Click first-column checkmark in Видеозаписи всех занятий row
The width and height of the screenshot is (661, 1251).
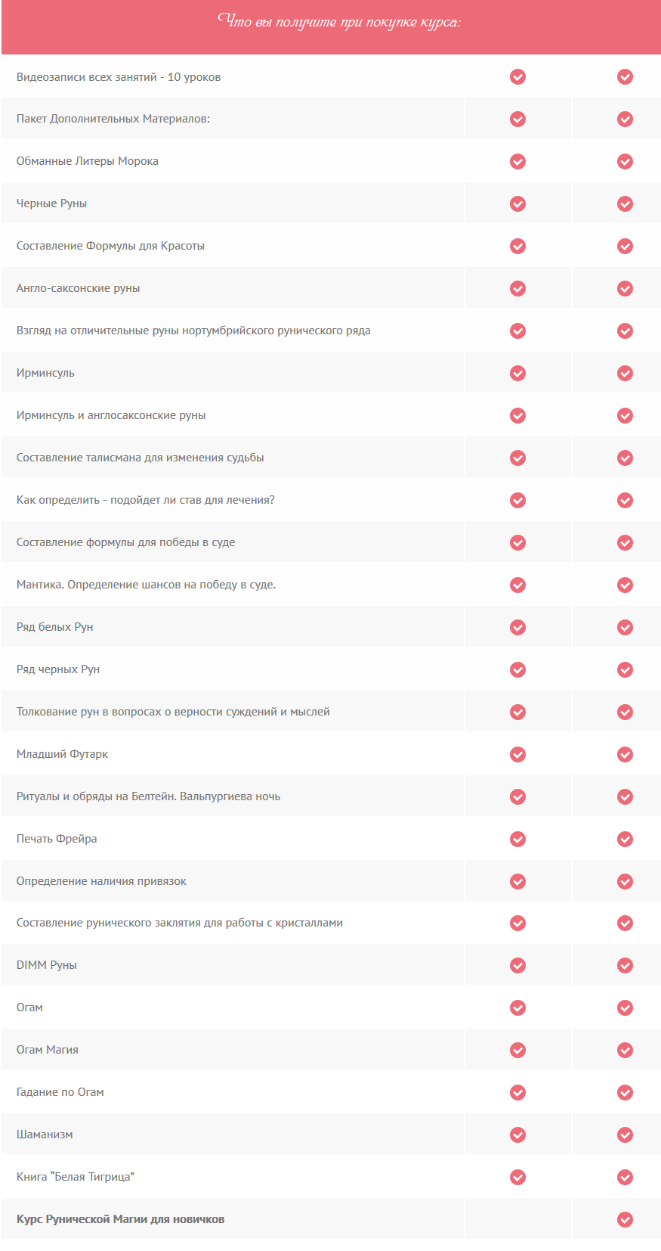517,77
